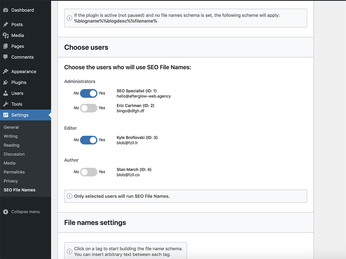The image size is (346, 259).
Task: Click the Collapse menu arrow icon
Action: pyautogui.click(x=6, y=212)
